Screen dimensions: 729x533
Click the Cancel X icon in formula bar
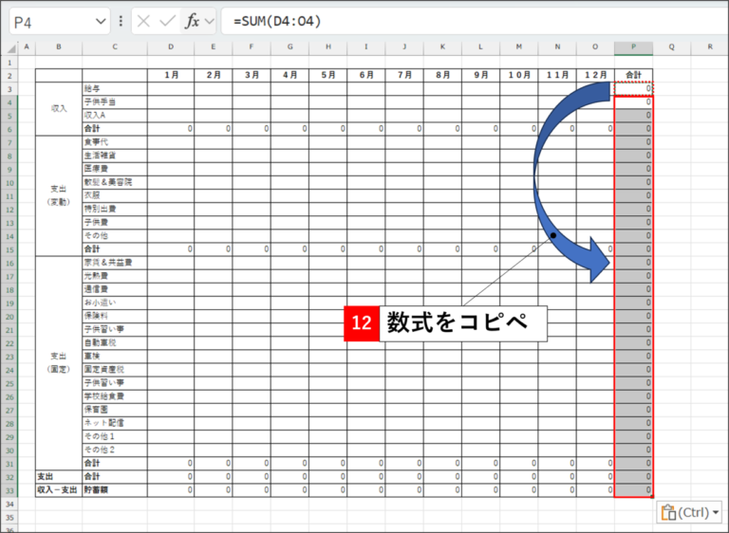(144, 21)
